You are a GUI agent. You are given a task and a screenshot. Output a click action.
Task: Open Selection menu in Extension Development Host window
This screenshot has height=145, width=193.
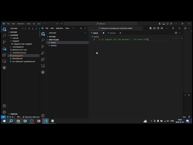point(59,28)
